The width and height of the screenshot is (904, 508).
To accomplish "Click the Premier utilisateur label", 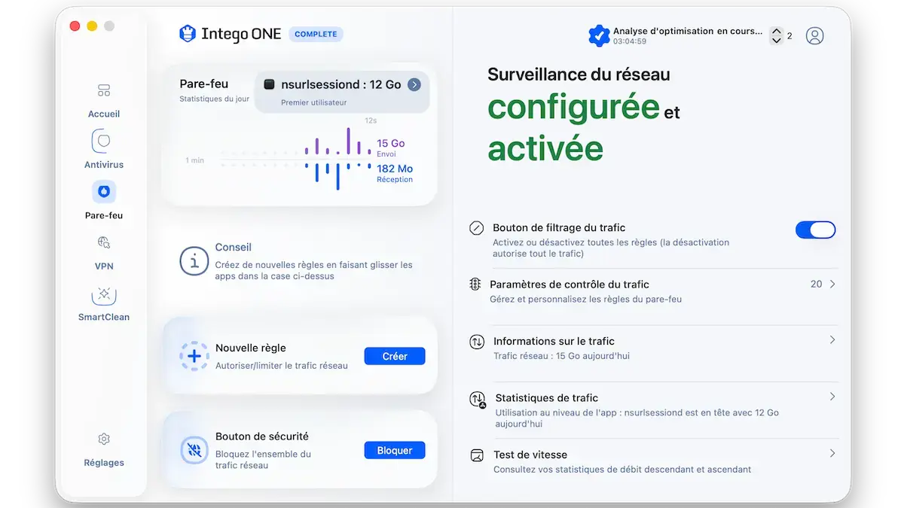I will point(314,102).
